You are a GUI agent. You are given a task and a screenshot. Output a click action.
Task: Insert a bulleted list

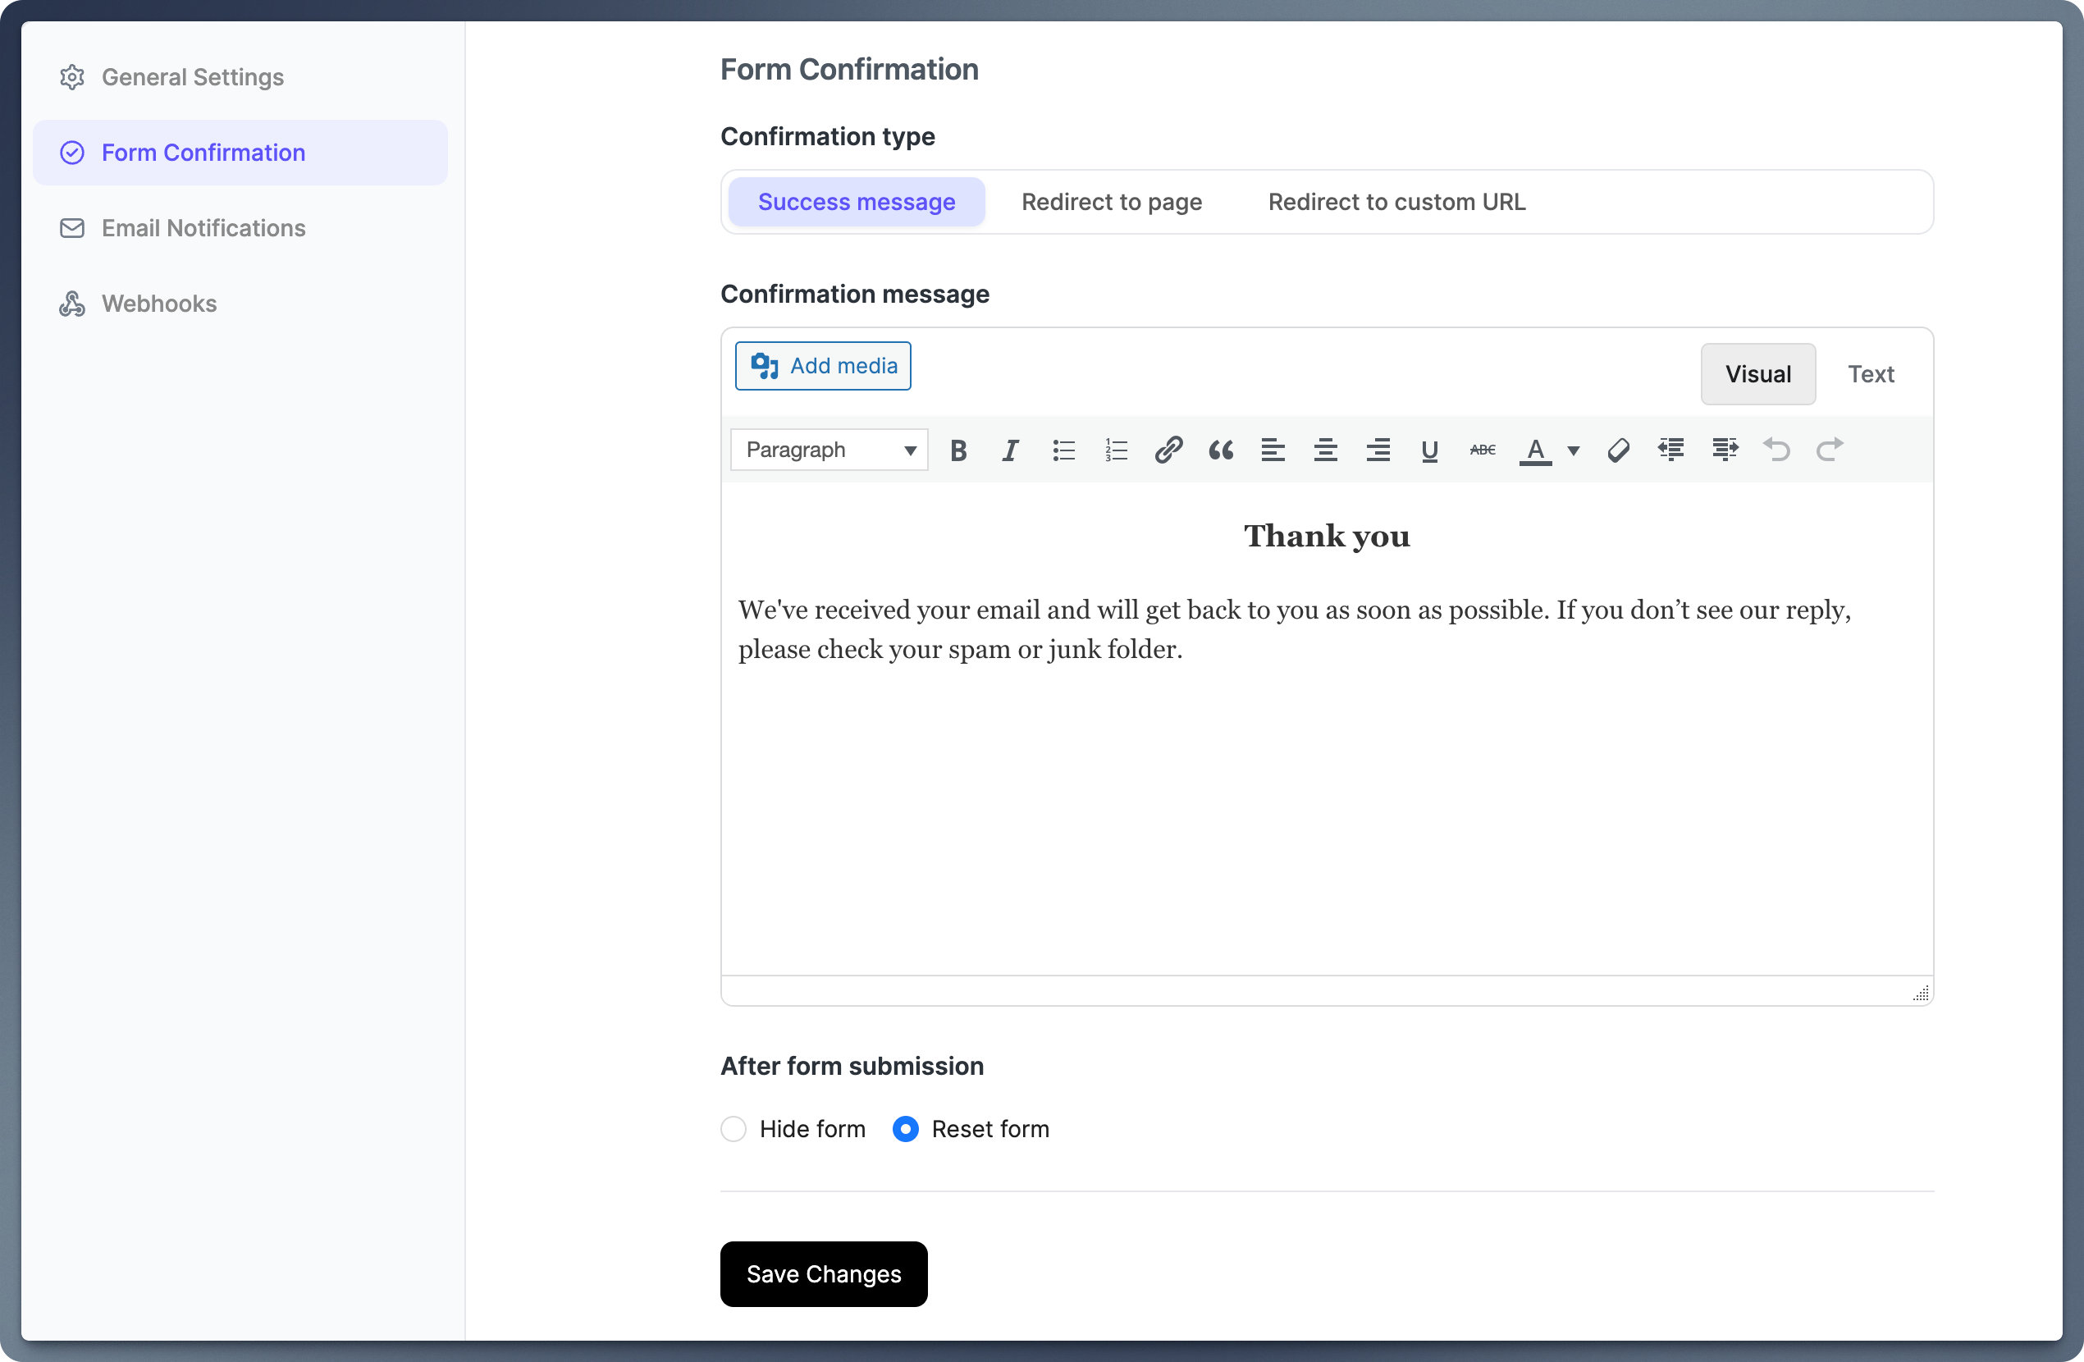click(1063, 450)
